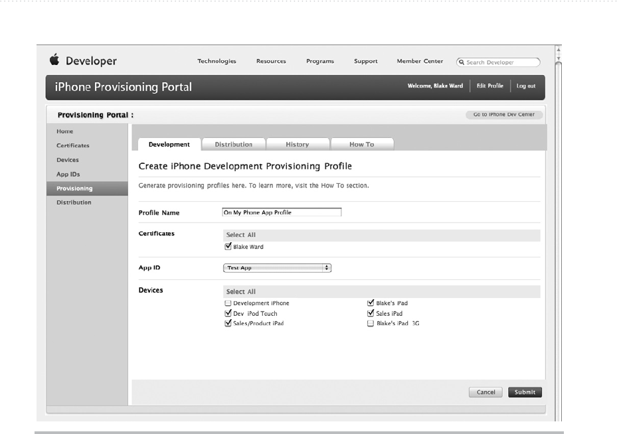Uncheck the Sales/Product iPad device
The image size is (617, 434).
click(228, 323)
